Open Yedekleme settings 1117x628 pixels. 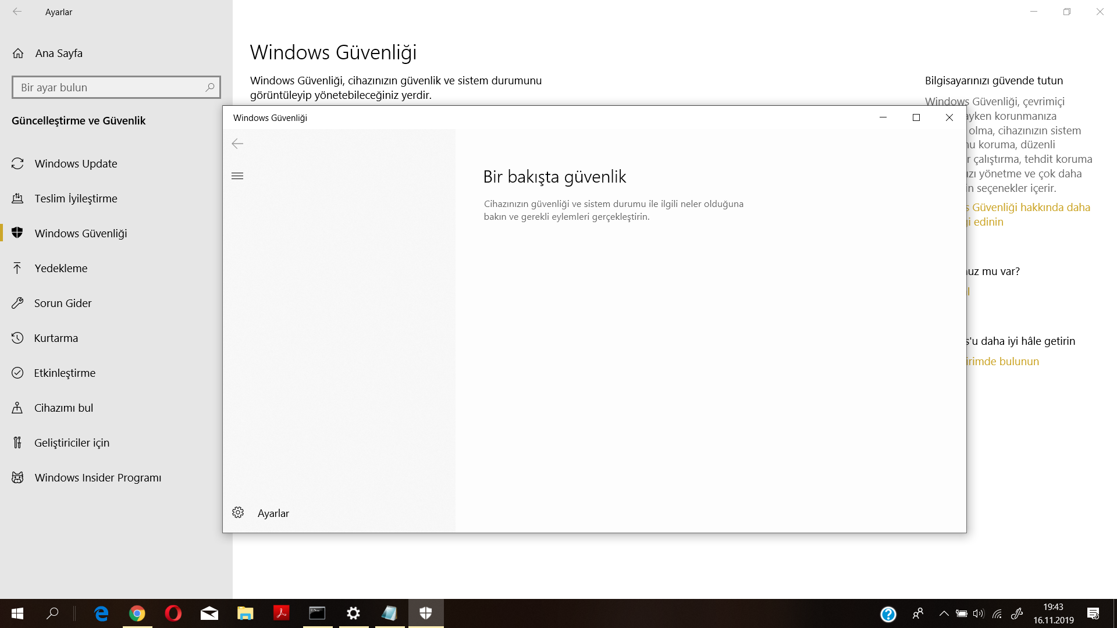[116, 268]
